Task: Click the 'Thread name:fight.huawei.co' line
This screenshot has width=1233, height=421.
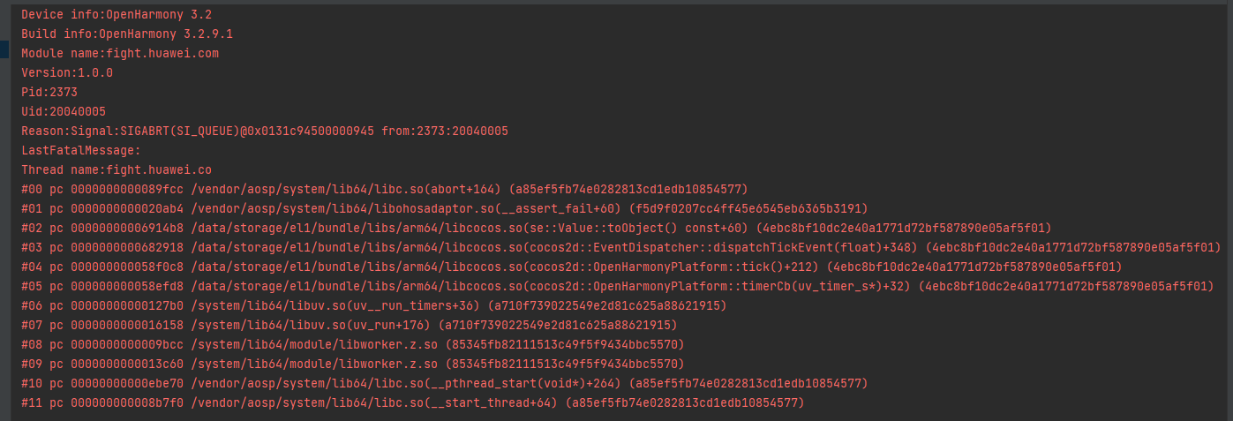Action: [117, 170]
